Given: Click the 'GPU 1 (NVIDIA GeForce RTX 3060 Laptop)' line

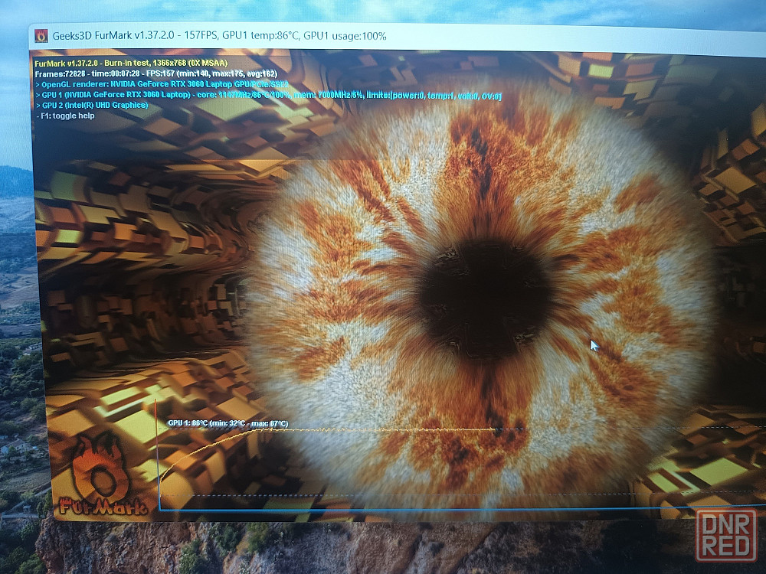Looking at the screenshot, I should pos(268,95).
